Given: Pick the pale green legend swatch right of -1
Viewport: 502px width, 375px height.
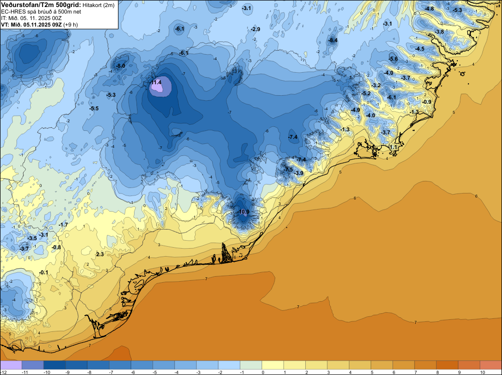Looking at the screenshot, I should 251,365.
